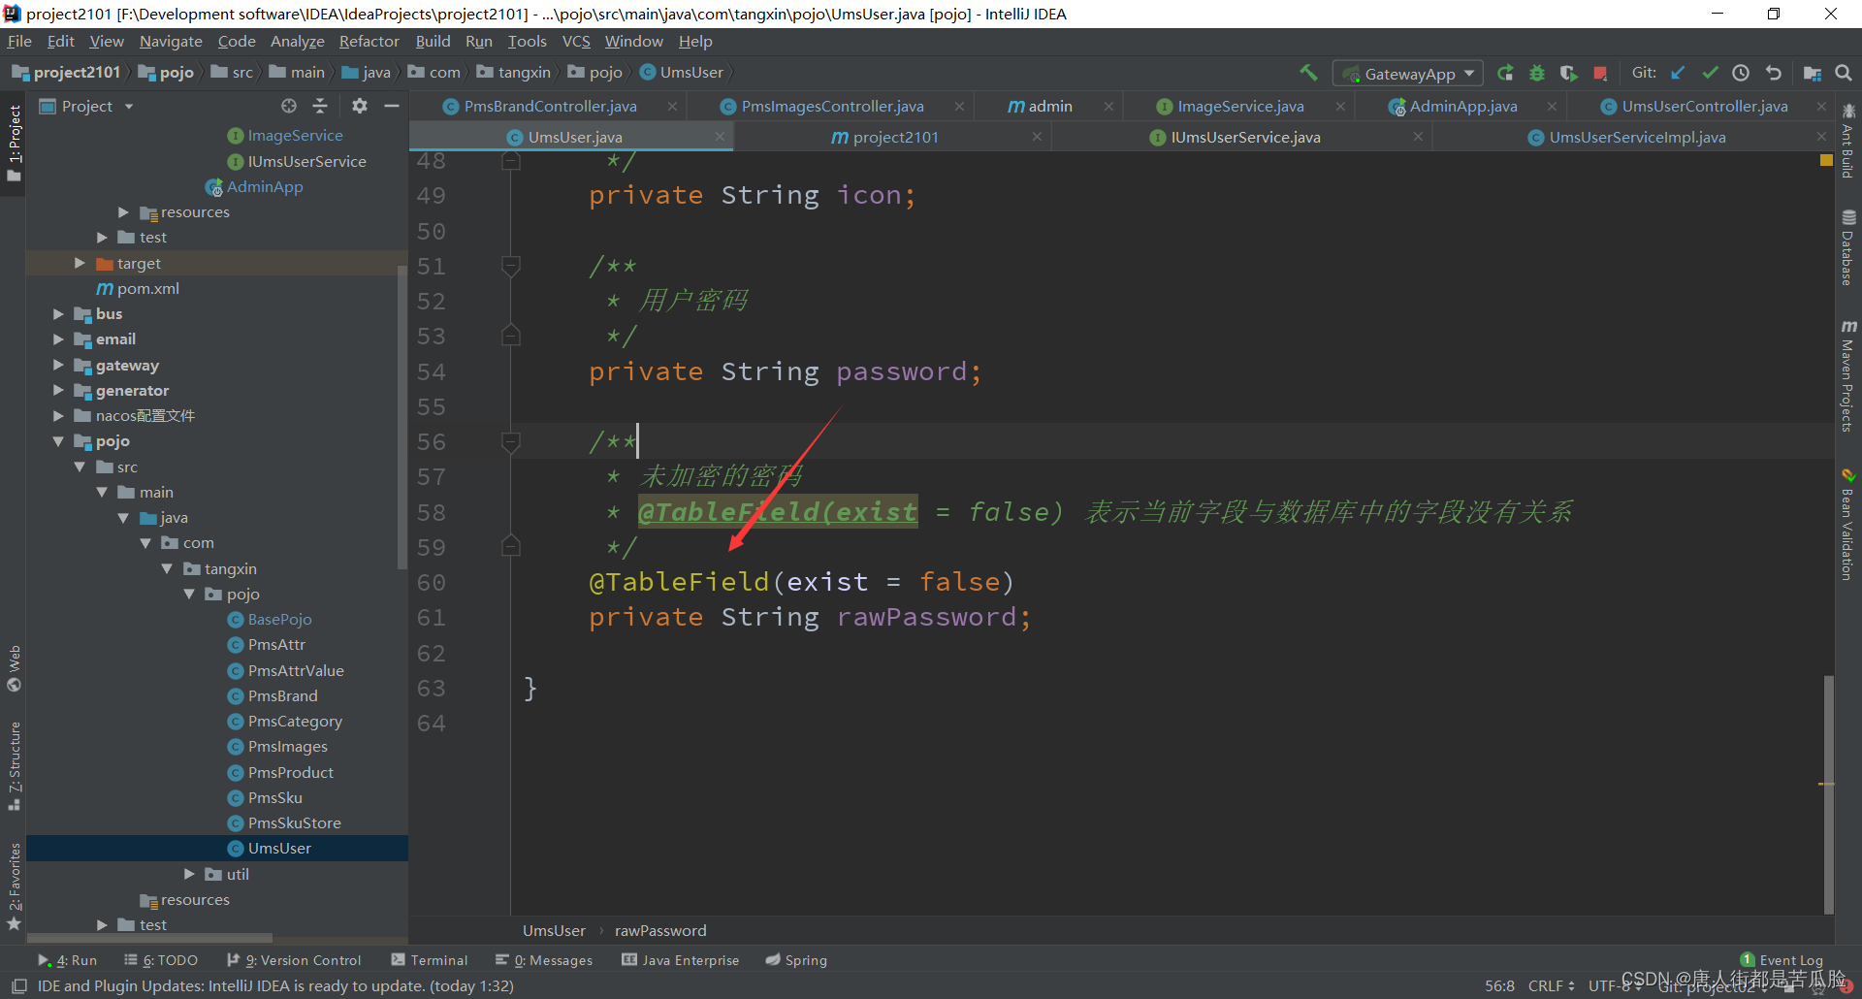Click the editor vertical scrollbar thumb
The width and height of the screenshot is (1862, 999).
(1828, 794)
